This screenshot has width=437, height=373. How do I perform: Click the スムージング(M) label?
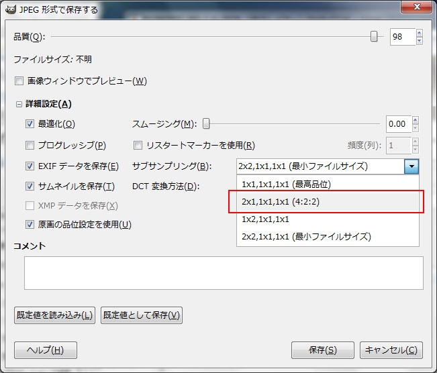pos(164,124)
